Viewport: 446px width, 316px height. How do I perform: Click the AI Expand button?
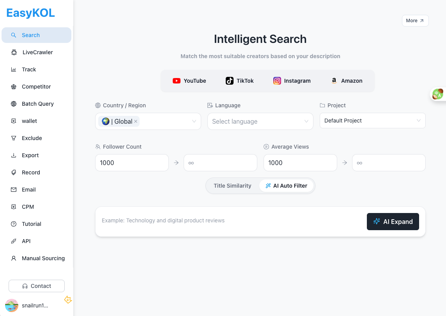click(x=393, y=222)
